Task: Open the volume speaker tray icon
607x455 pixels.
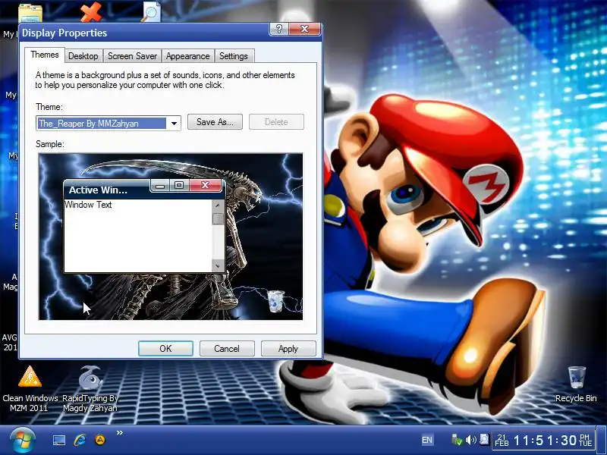Action: pos(471,440)
